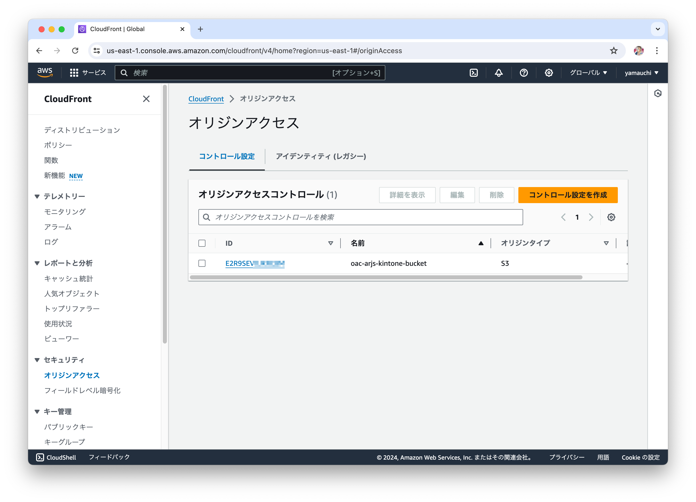Image resolution: width=696 pixels, height=502 pixels.
Task: Click the browser reload button
Action: (75, 51)
